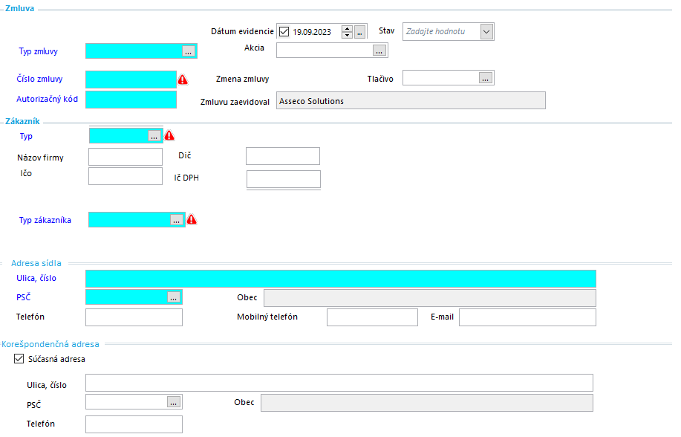Image resolution: width=681 pixels, height=437 pixels.
Task: Focus the Číslo zmluvy field
Action: [x=131, y=80]
